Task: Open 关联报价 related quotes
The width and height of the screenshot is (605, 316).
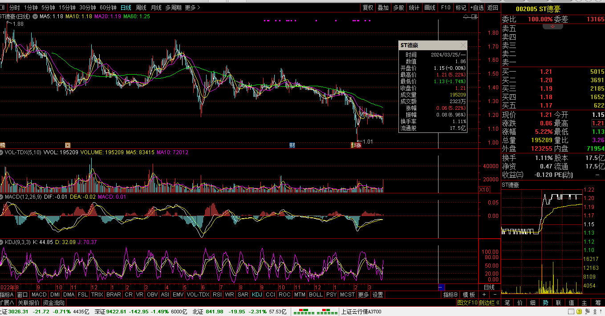Action: coord(29,303)
